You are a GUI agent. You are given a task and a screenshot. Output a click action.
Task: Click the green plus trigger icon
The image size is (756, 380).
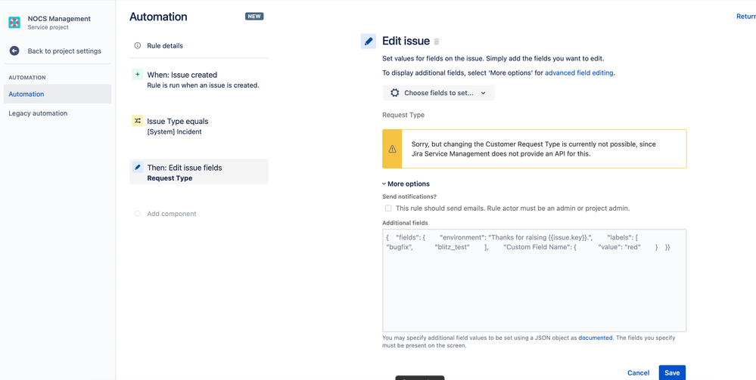138,75
